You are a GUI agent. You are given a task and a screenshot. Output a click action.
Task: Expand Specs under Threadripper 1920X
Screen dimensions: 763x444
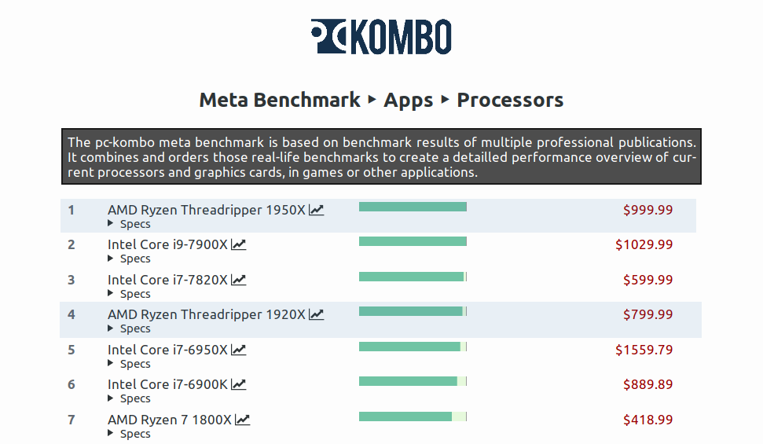click(129, 328)
